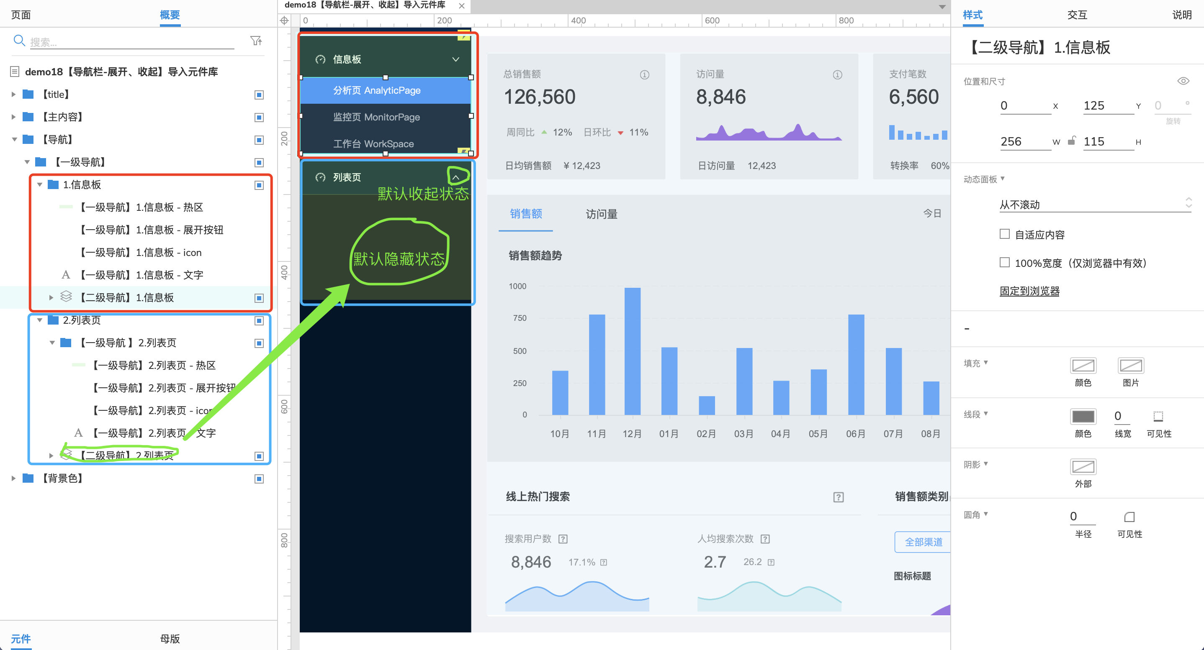This screenshot has height=650, width=1204.
Task: Select 工作台 WorkSpace menu item
Action: (x=385, y=143)
